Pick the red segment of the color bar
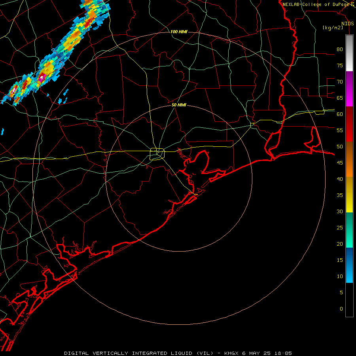This screenshot has height=356, width=356. coord(349,124)
